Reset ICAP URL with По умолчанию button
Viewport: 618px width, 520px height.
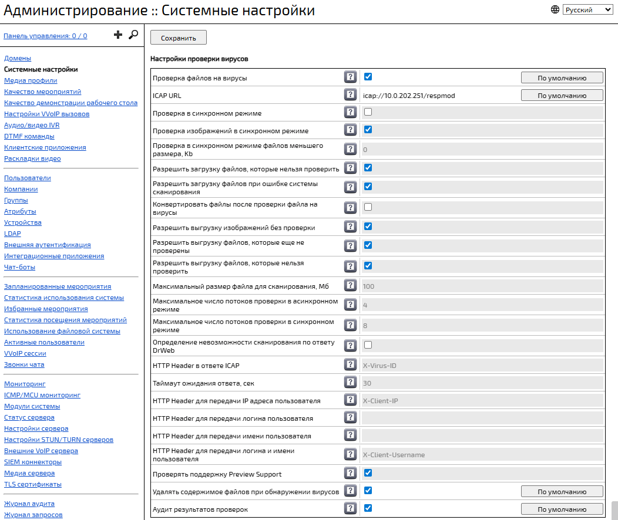562,96
